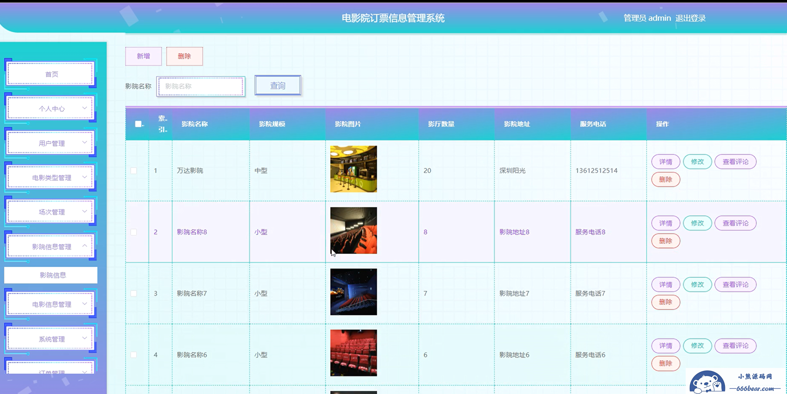Click 查看评论 for 影院名称8
Viewport: 787px width, 394px height.
coord(735,223)
